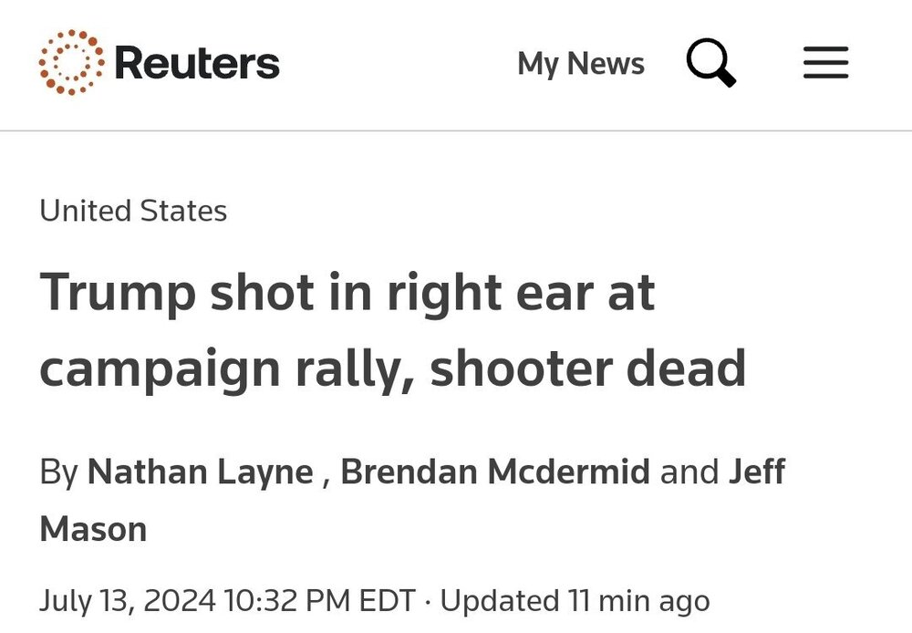The width and height of the screenshot is (912, 633).
Task: Click the Reuters wordmark text
Action: [x=197, y=63]
